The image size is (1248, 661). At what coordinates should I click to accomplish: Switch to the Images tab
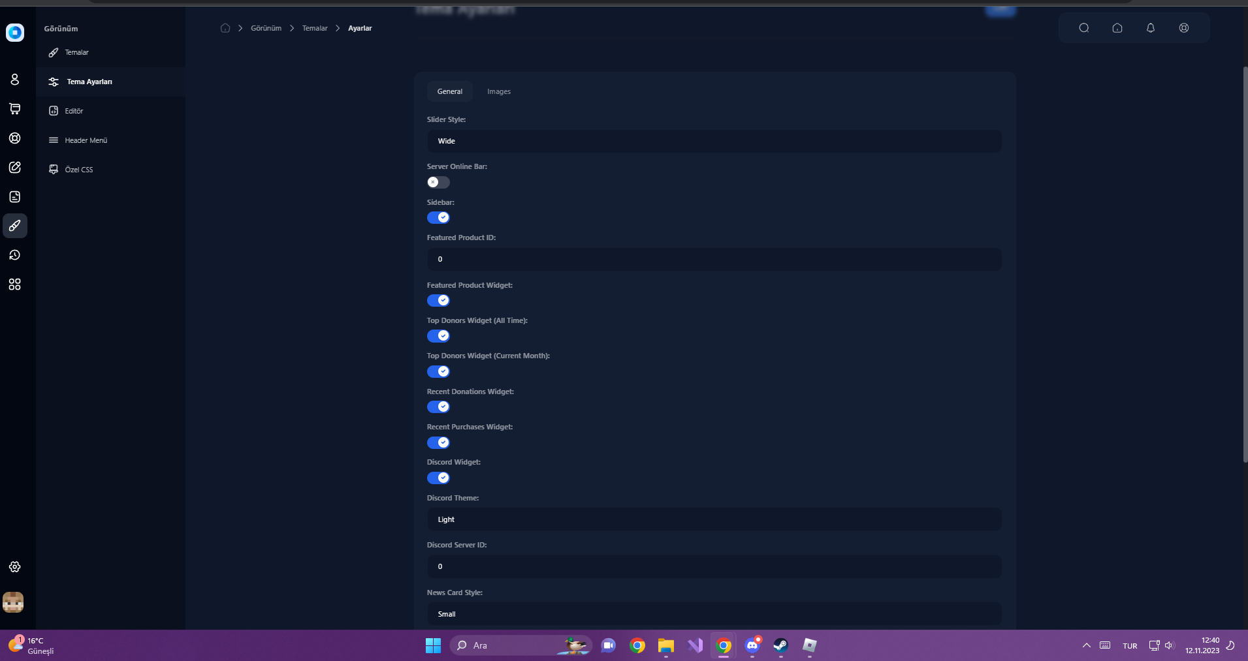499,91
